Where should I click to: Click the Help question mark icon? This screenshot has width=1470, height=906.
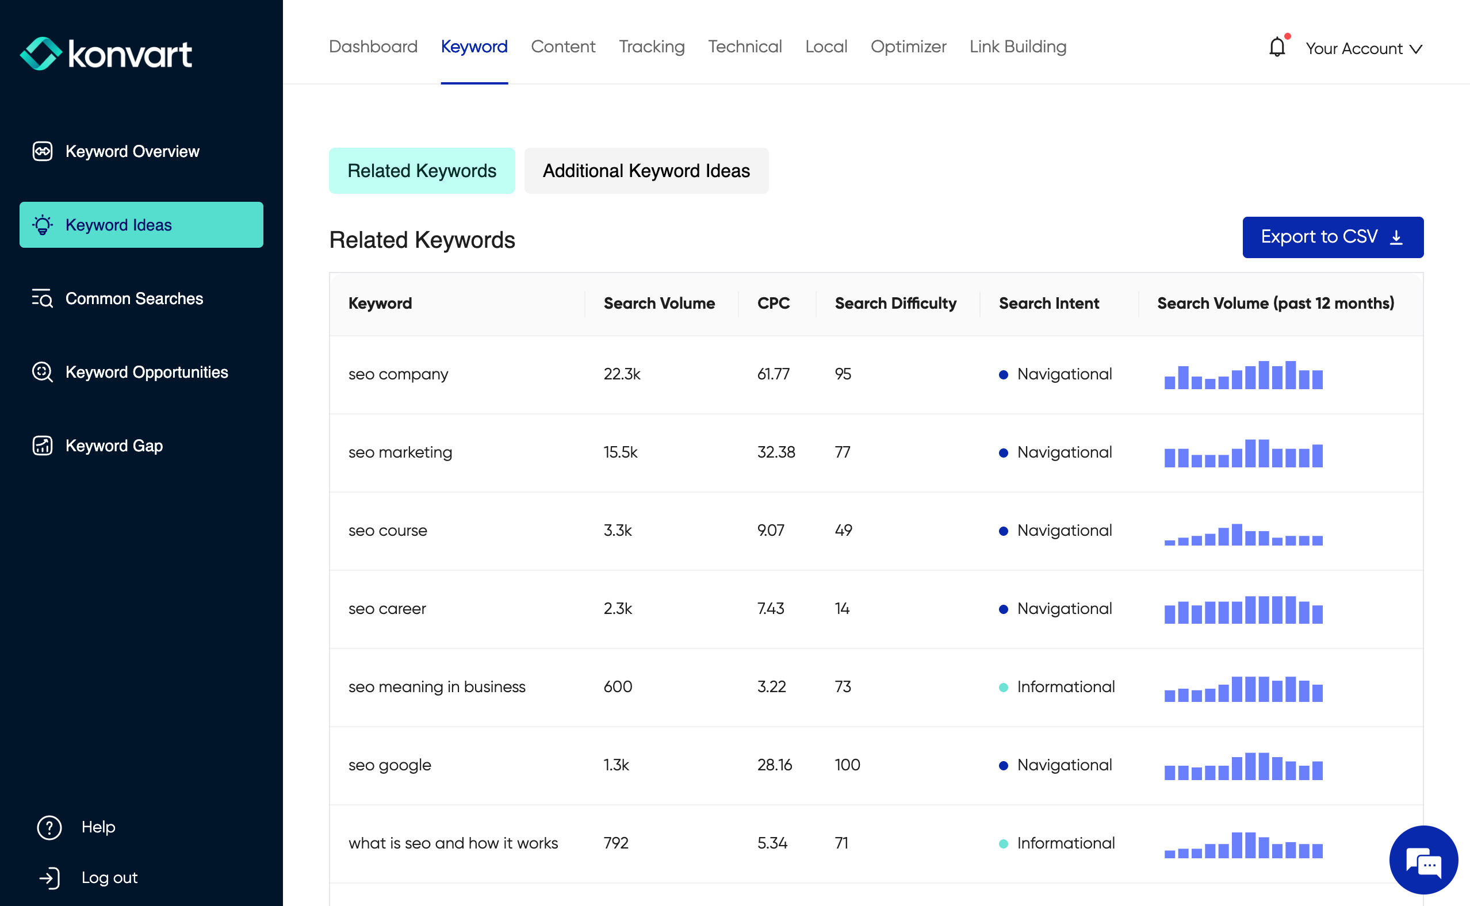pyautogui.click(x=49, y=827)
